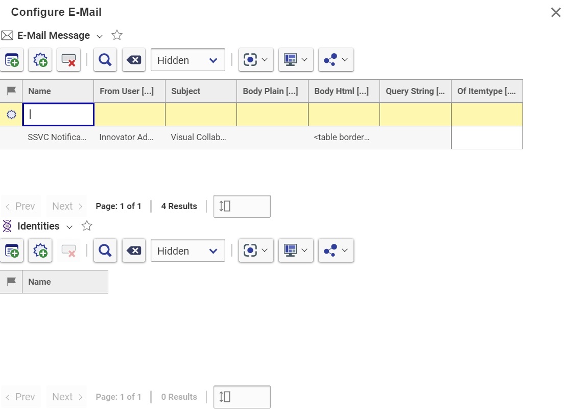
Task: Click Of Itemtype column header
Action: (487, 91)
